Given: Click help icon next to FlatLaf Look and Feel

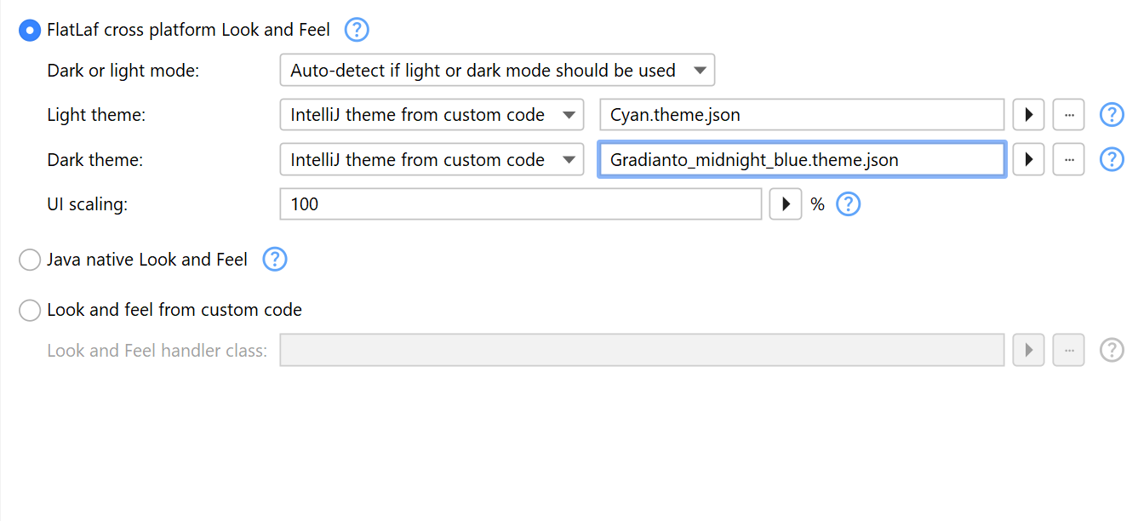Looking at the screenshot, I should [x=357, y=31].
